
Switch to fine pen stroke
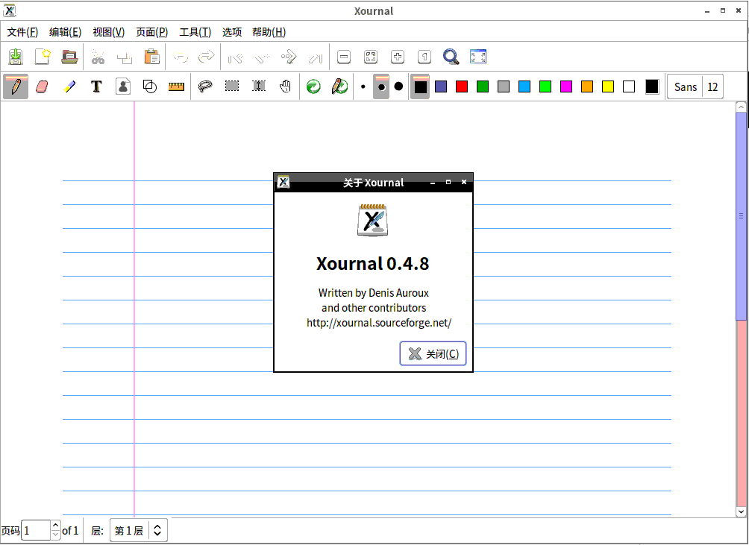(x=363, y=86)
